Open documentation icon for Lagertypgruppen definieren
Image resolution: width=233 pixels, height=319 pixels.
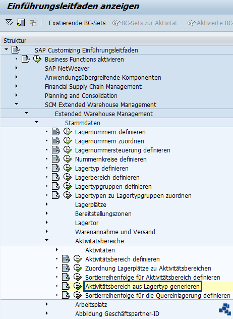coord(56,186)
